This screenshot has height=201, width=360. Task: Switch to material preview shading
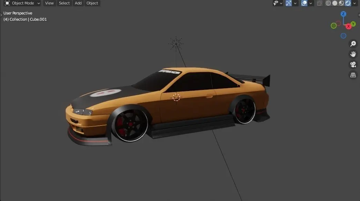point(341,3)
